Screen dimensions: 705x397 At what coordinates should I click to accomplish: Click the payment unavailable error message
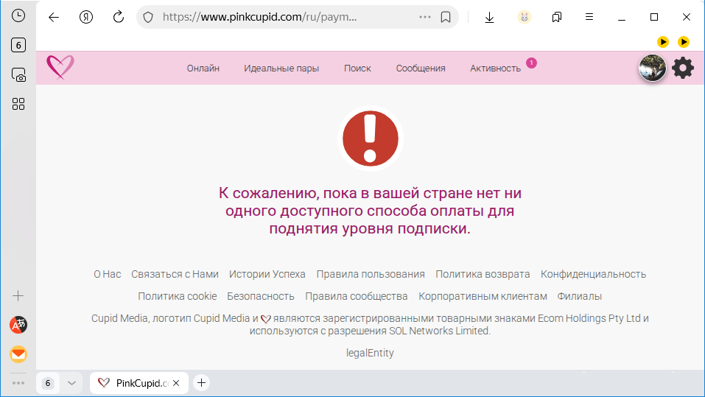370,211
